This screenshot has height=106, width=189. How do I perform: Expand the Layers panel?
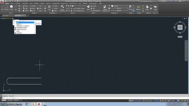pyautogui.click(x=73, y=13)
